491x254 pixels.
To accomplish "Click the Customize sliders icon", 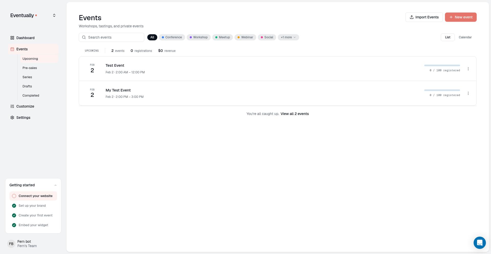I will [12, 106].
